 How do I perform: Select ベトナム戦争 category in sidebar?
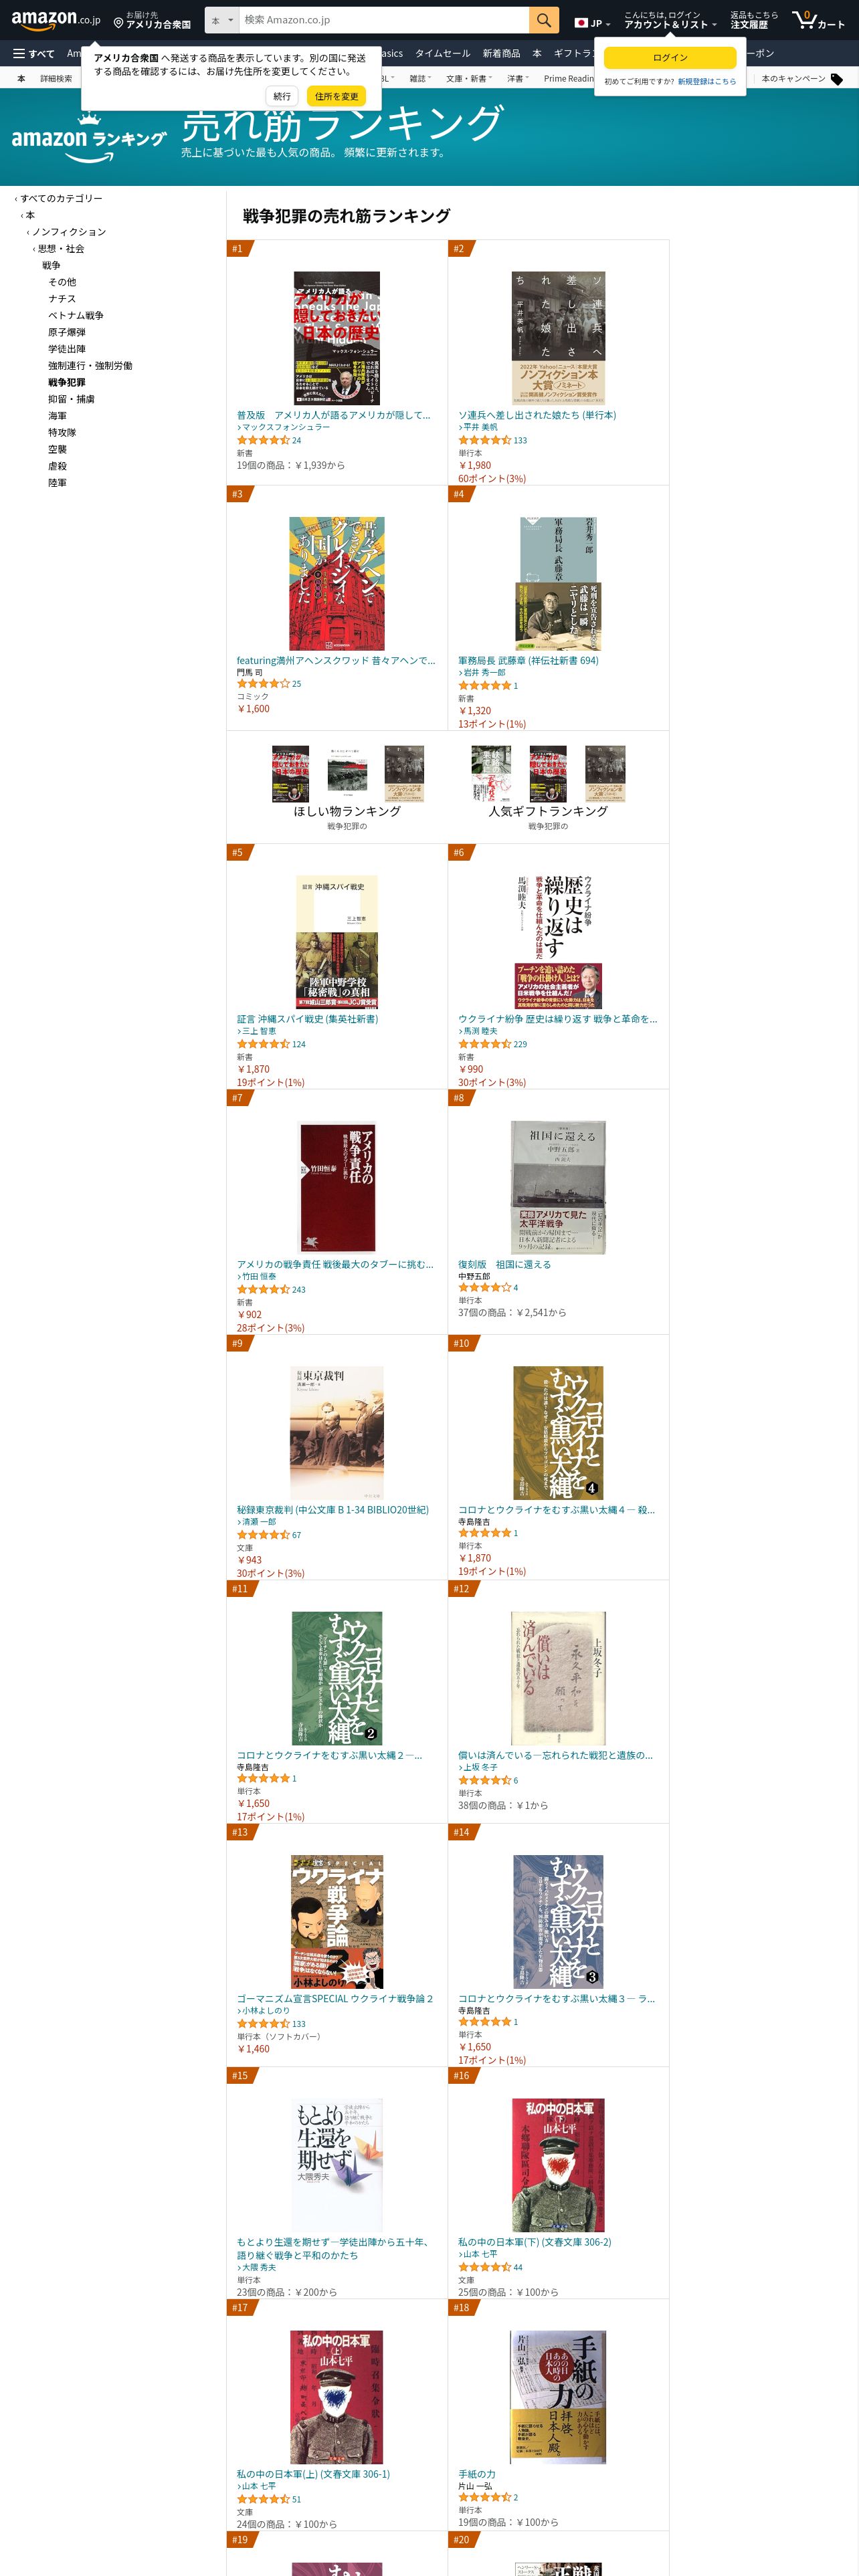click(76, 316)
